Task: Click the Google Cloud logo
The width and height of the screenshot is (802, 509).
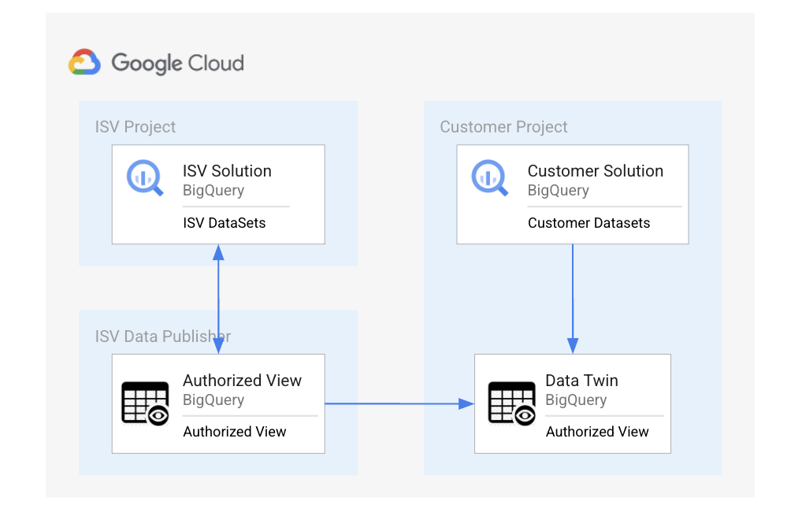Action: tap(156, 61)
